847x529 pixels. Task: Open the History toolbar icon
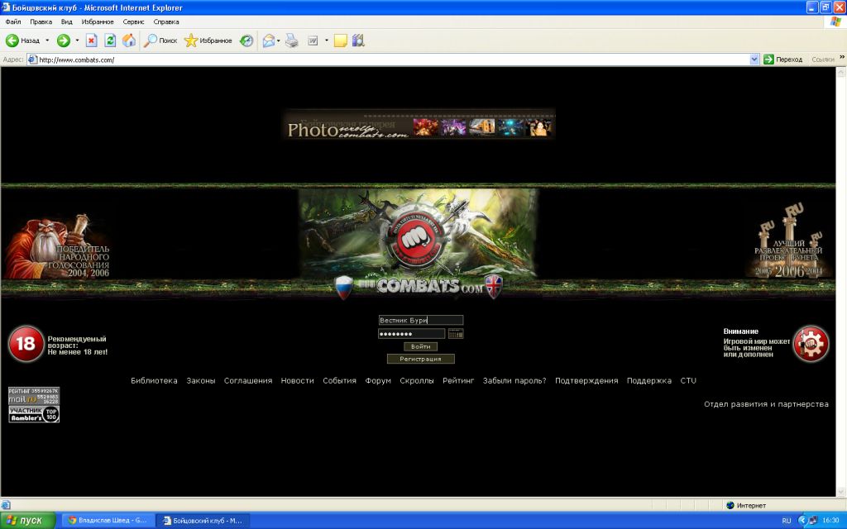[246, 41]
